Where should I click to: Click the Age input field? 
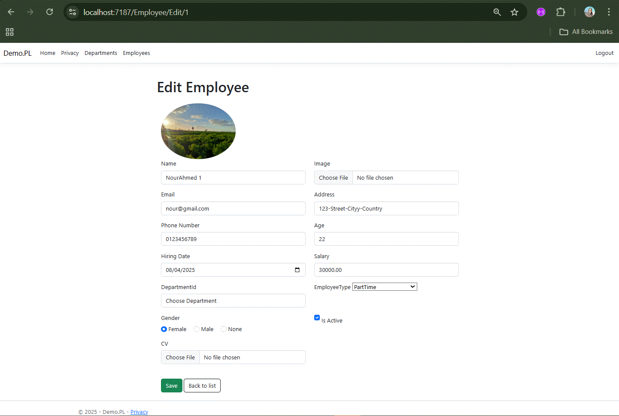pos(386,239)
